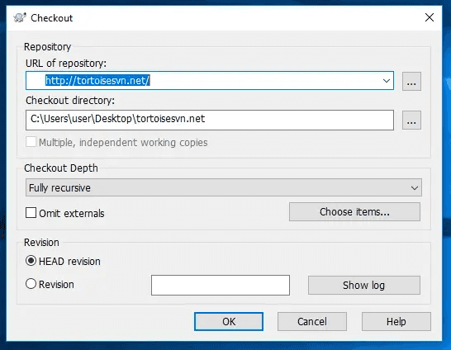Screen dimensions: 451x350
Task: Focus the Checkout directory text field
Action: click(210, 120)
